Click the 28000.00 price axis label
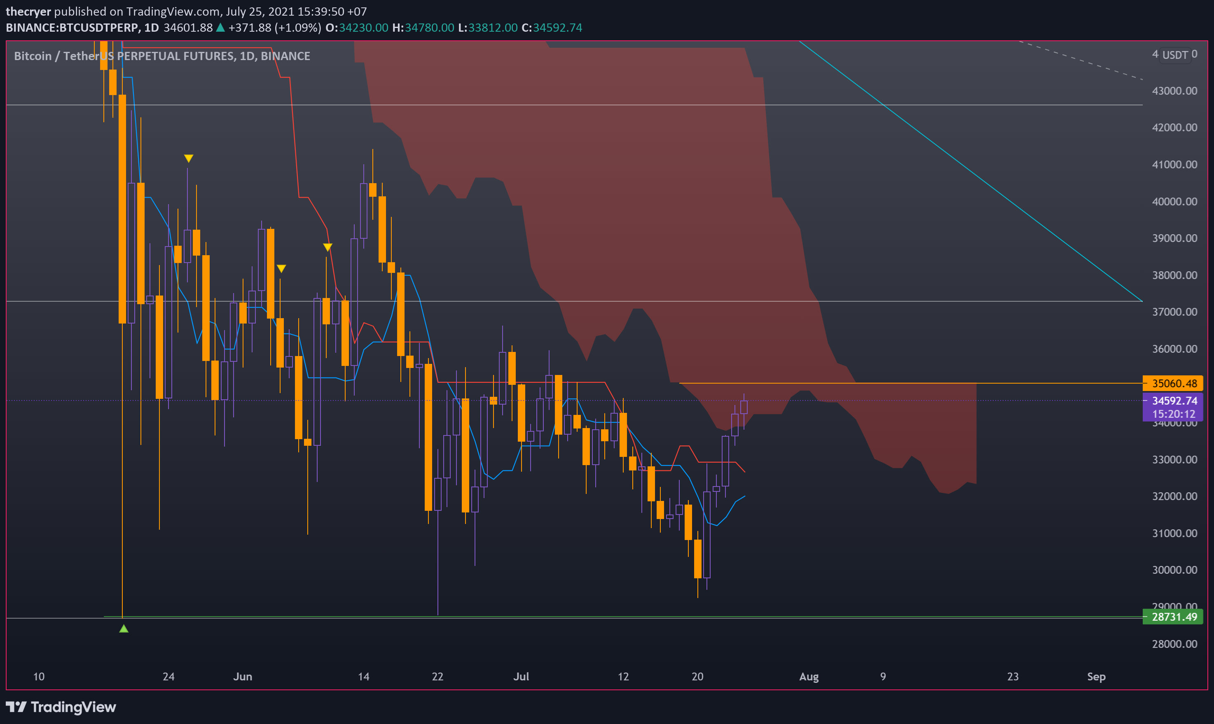1214x724 pixels. point(1174,644)
